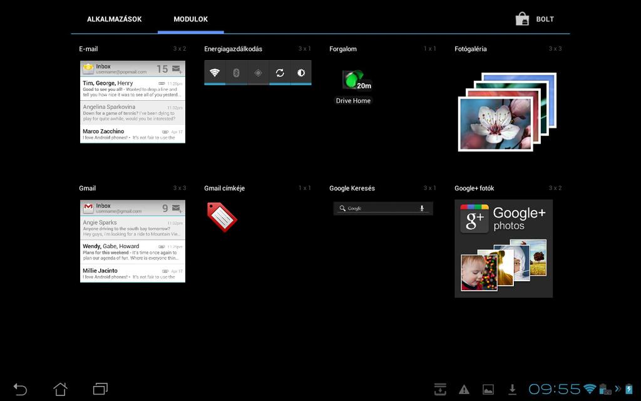This screenshot has width=641, height=401.
Task: Tap the Home navigation icon
Action: (61, 388)
